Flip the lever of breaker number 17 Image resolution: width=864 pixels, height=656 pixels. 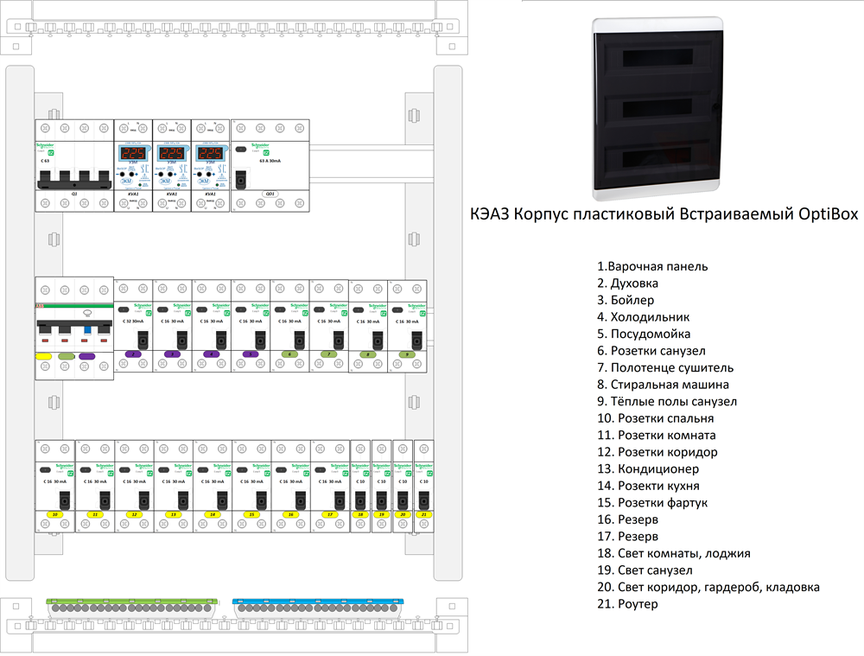[x=340, y=500]
